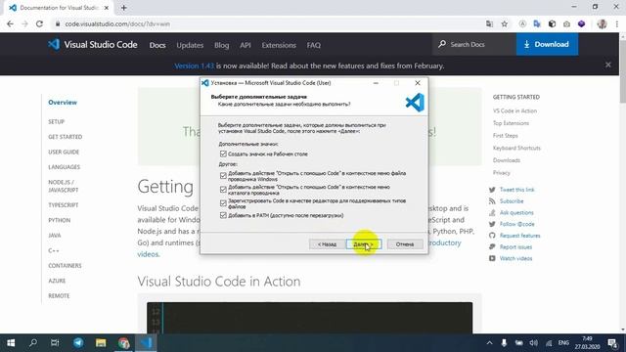Click the Top Extensions link on right

(511, 123)
